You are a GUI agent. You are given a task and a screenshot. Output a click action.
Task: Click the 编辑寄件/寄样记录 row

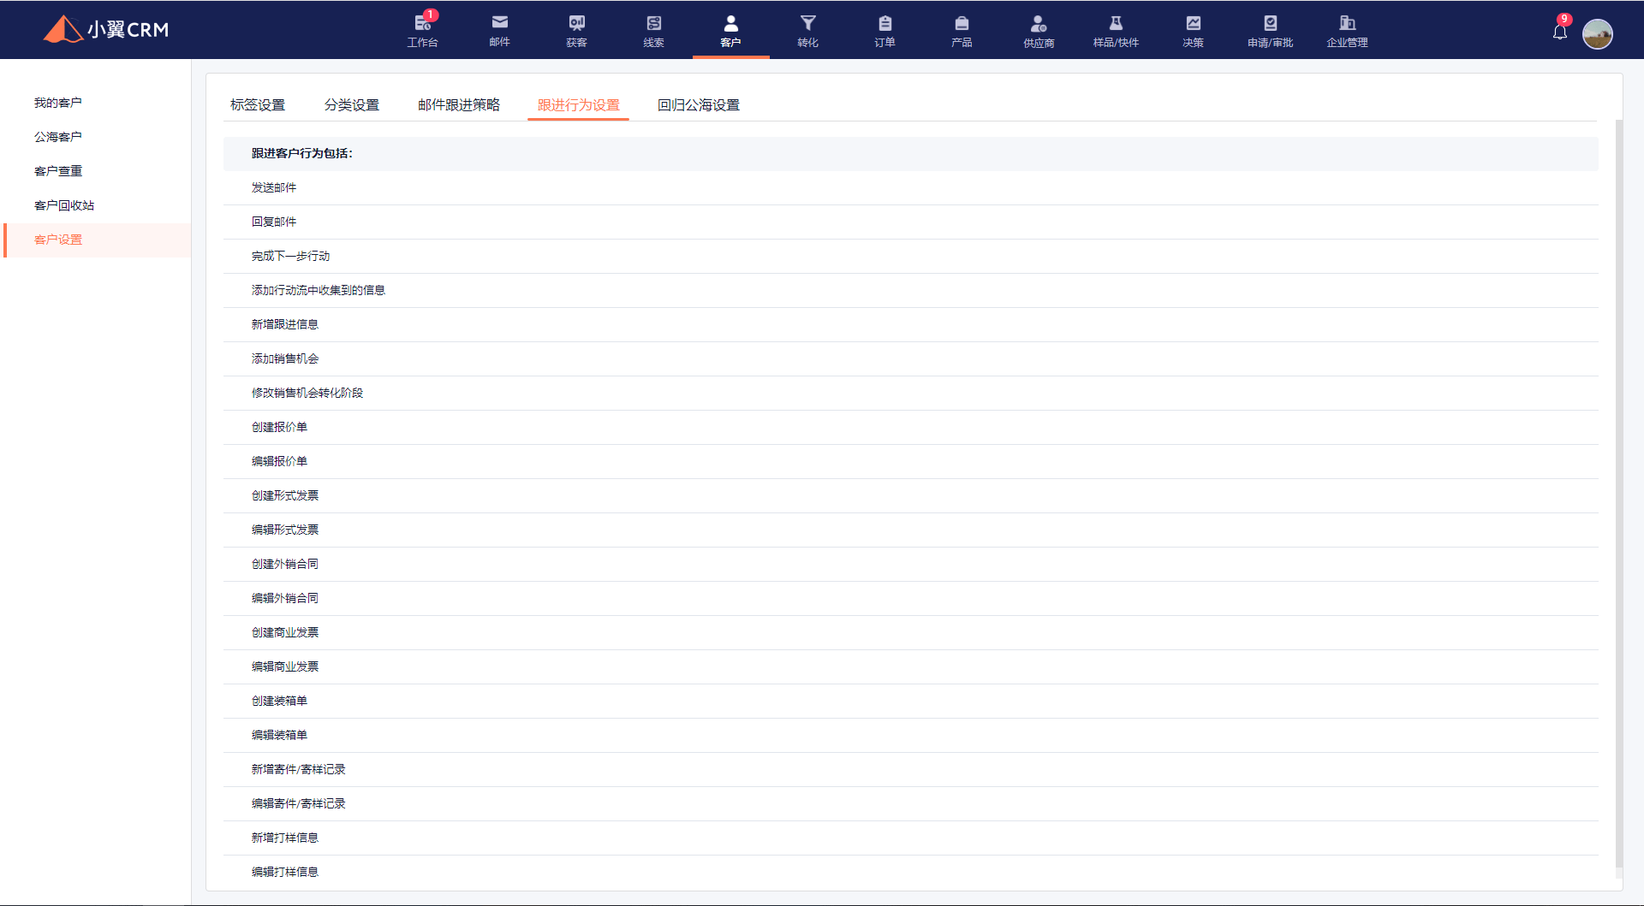[x=911, y=803]
